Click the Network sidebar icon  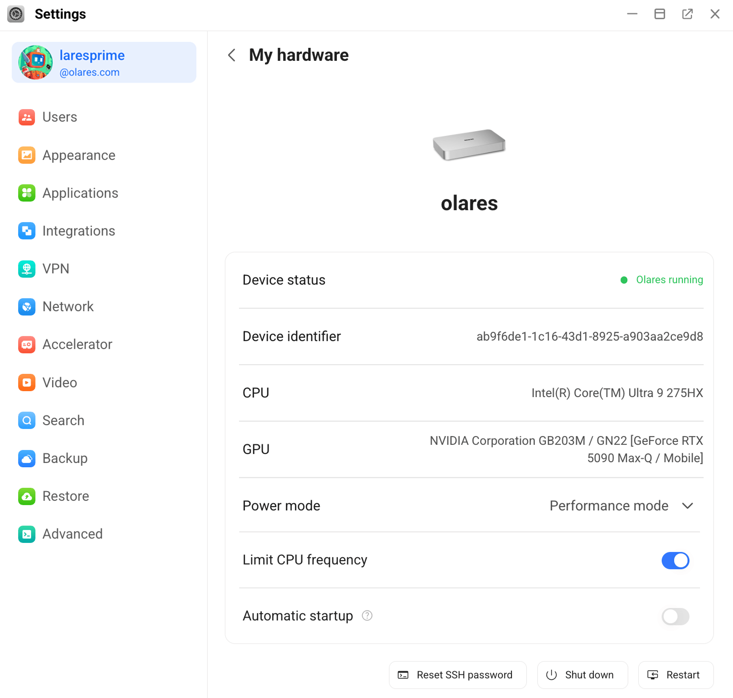(27, 306)
